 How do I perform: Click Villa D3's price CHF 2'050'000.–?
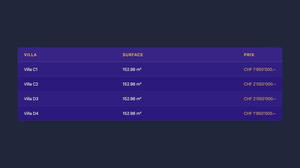point(260,99)
